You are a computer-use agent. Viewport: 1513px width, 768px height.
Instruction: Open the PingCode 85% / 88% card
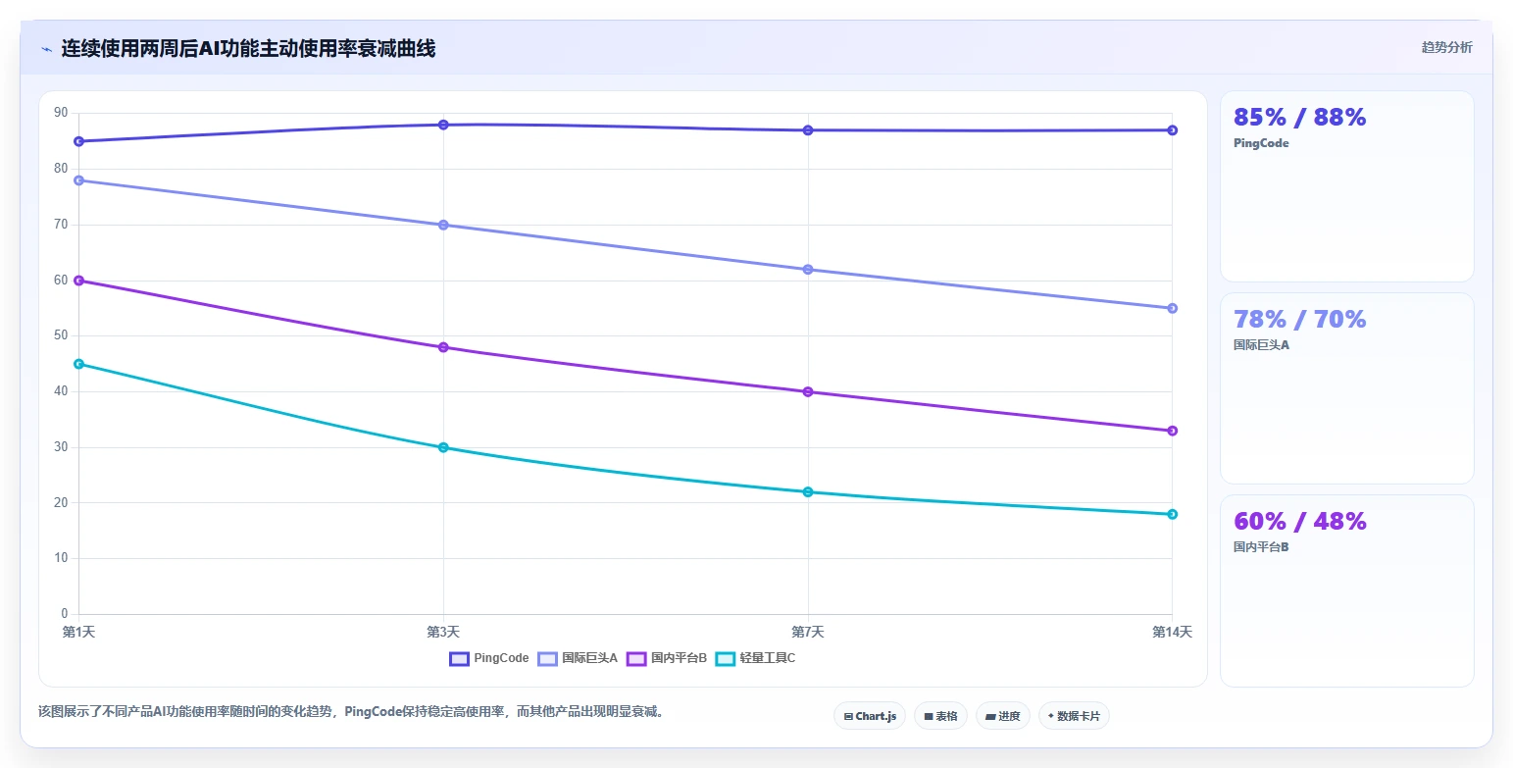coord(1346,186)
